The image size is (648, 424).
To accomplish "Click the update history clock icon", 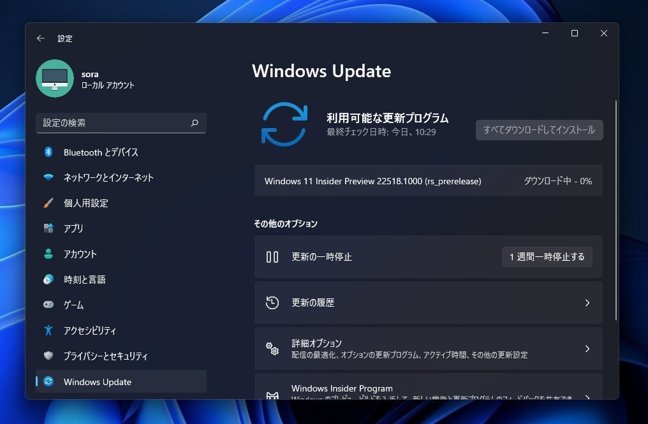I will [x=272, y=302].
